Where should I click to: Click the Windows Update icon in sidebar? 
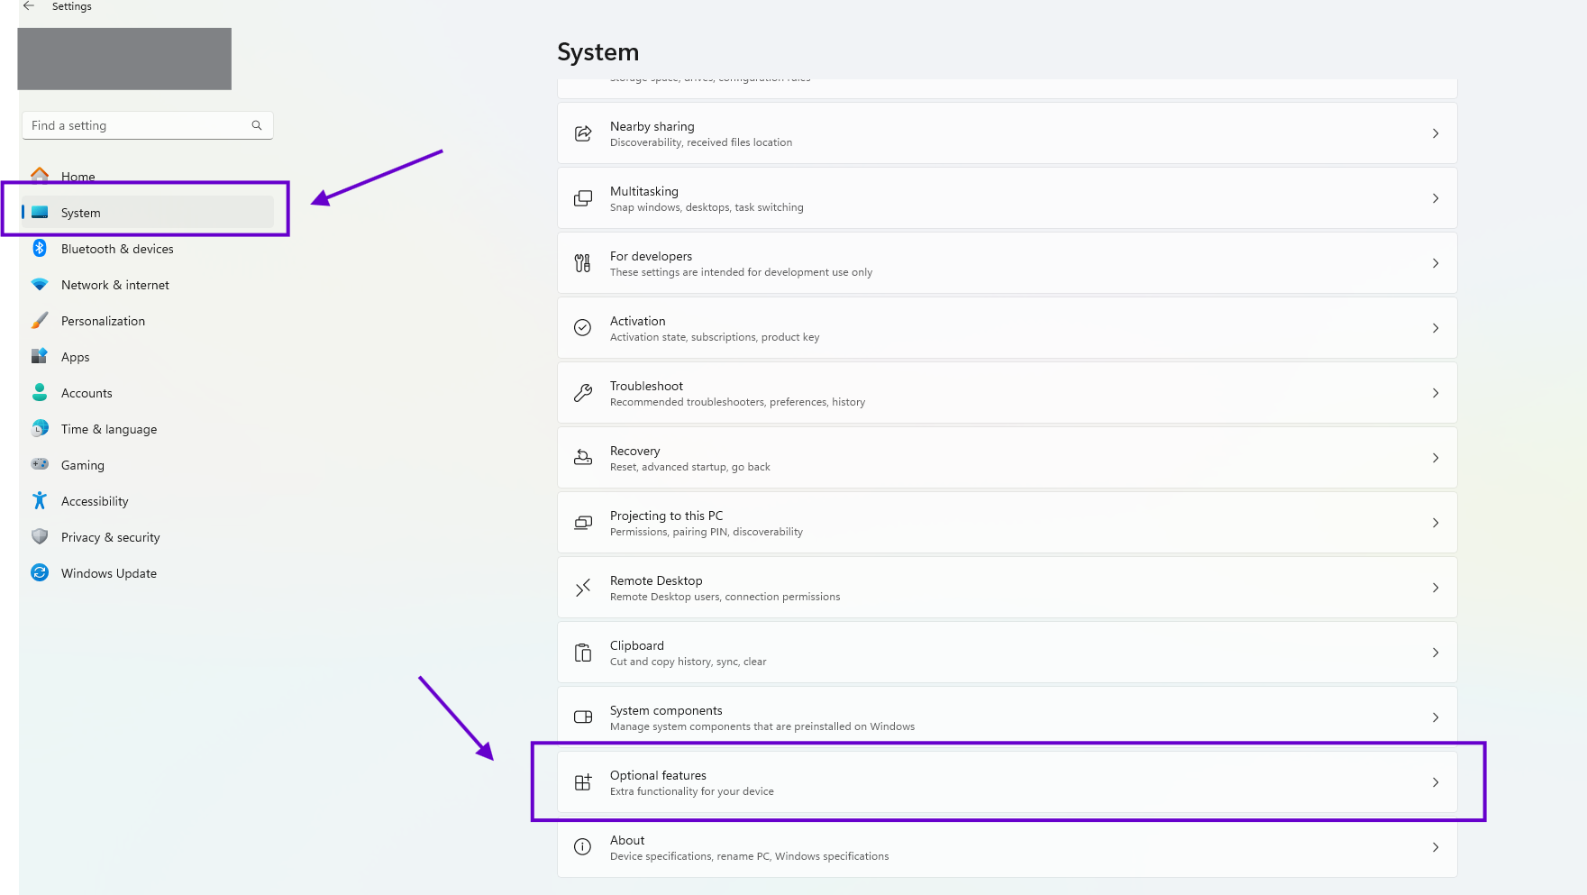tap(40, 572)
